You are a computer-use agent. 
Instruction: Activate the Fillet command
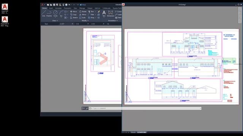coord(91,15)
